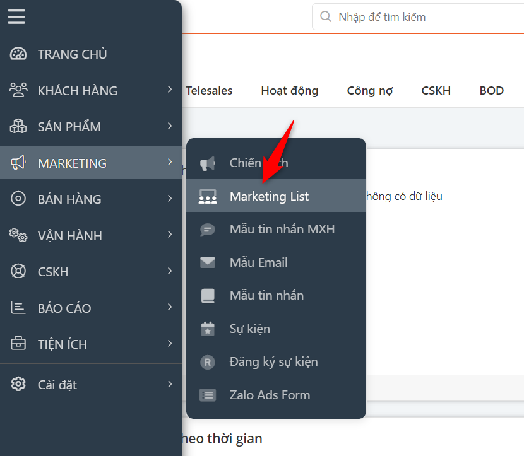Click the hamburger menu icon
The height and width of the screenshot is (456, 524).
[16, 16]
